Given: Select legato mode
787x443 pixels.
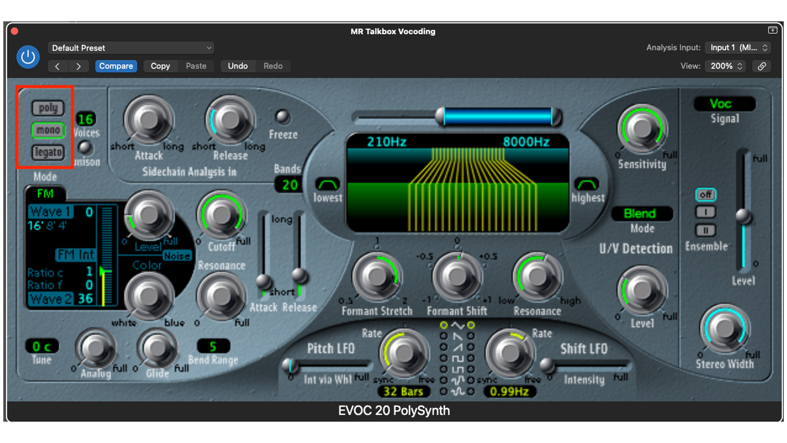Looking at the screenshot, I should pyautogui.click(x=48, y=152).
